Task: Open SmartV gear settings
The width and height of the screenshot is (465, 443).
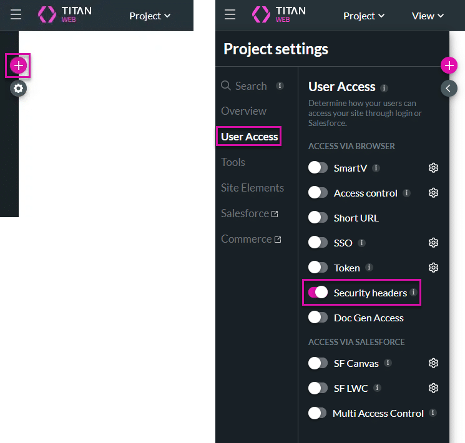Action: 433,168
